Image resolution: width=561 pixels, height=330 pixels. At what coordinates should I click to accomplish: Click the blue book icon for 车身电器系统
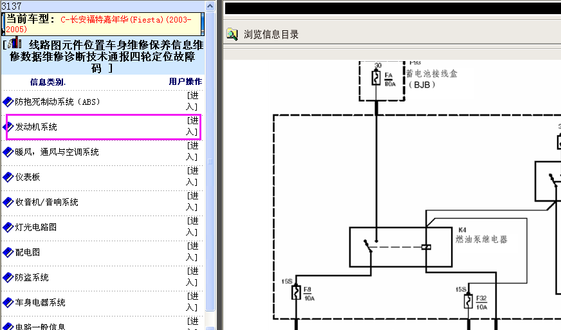pyautogui.click(x=8, y=302)
